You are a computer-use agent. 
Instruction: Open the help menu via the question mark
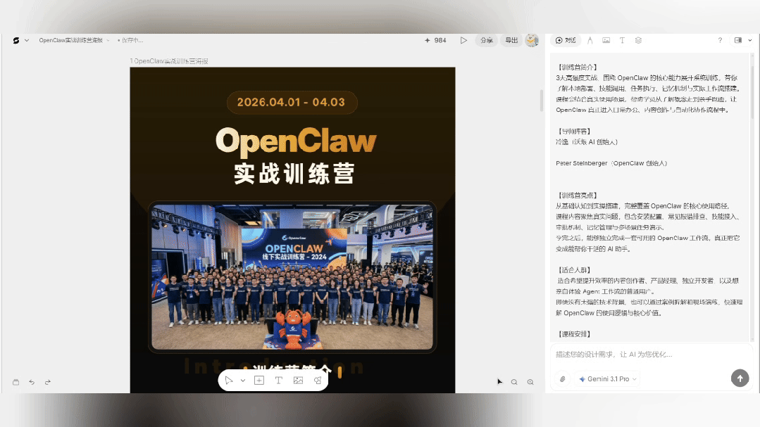pos(719,40)
